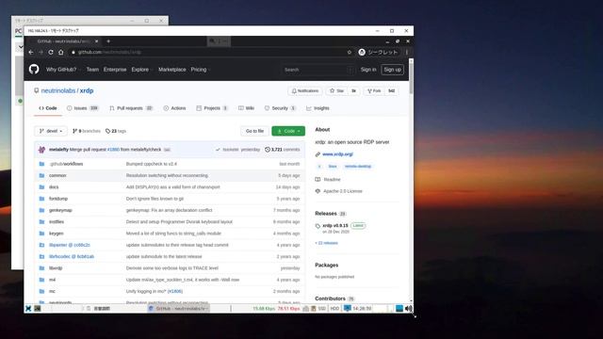Switch to the Wiki tab
This screenshot has width=603, height=339.
point(246,108)
